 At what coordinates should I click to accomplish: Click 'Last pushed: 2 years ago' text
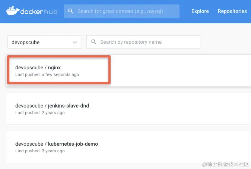[40, 113]
